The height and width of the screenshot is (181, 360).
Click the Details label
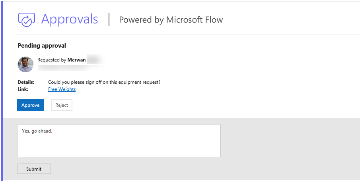26,82
